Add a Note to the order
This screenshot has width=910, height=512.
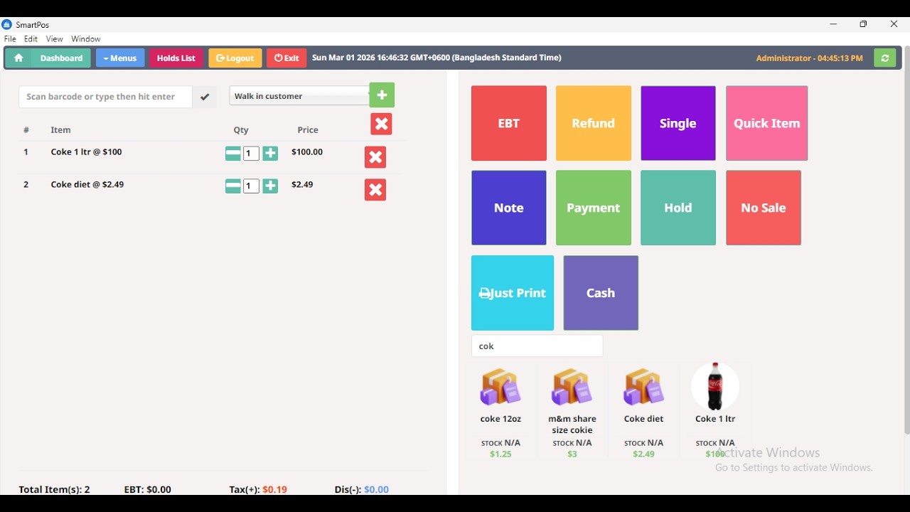[509, 208]
